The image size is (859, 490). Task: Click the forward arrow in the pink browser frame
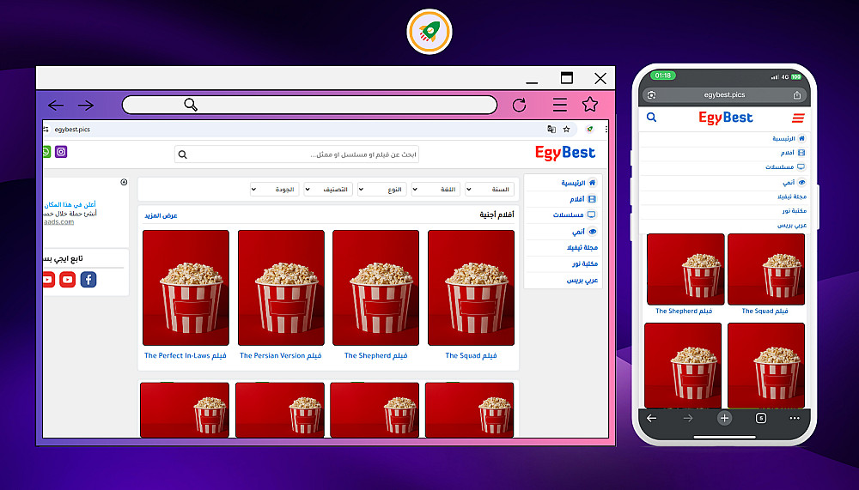[85, 105]
